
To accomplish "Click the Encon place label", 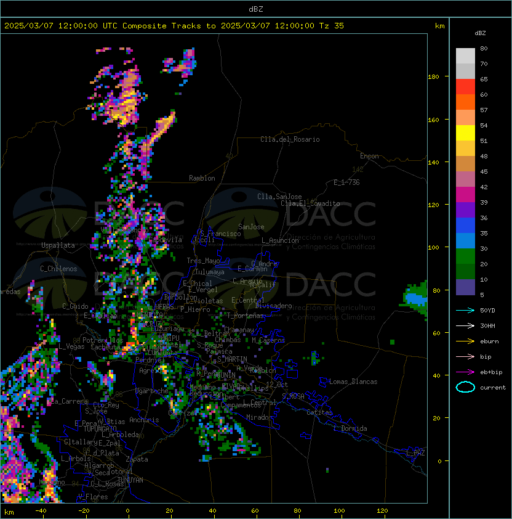I will click(369, 156).
